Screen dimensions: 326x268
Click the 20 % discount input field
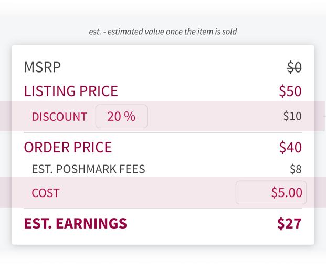(121, 116)
